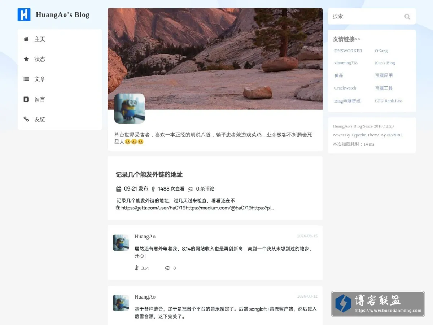Click HuangAo avatar in 2026-08-12 post

tap(121, 303)
